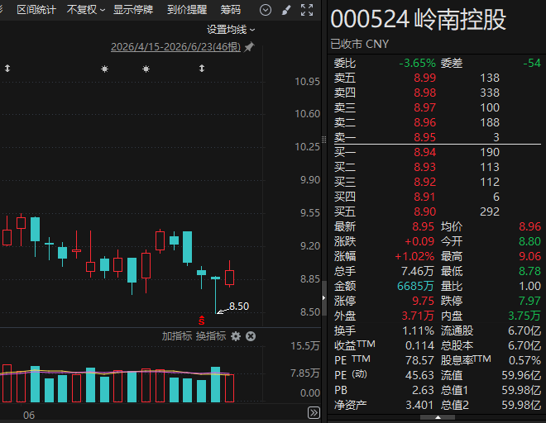
Task: Click the up-down arrow event marker above the latest candles
Action: pos(202,69)
